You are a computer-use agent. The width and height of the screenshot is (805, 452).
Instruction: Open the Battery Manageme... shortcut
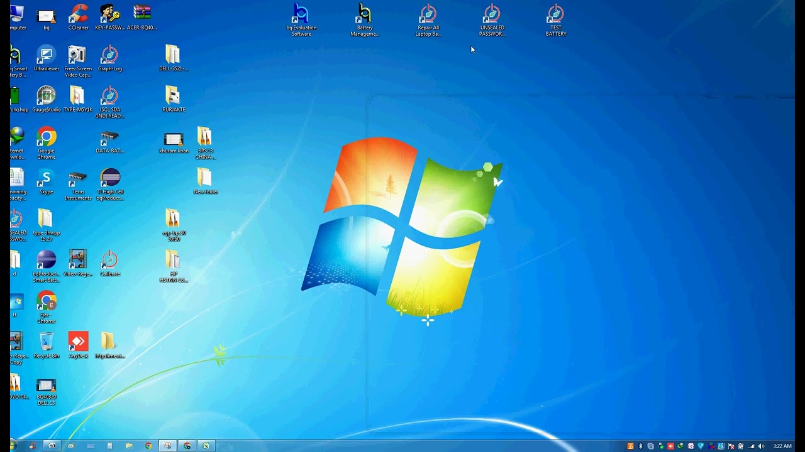coord(365,20)
